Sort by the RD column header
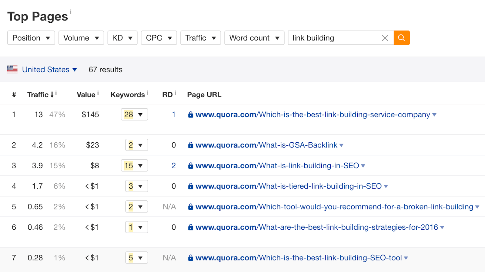The height and width of the screenshot is (272, 485). [167, 95]
